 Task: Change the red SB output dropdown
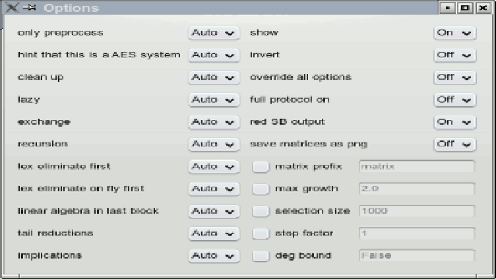(455, 122)
